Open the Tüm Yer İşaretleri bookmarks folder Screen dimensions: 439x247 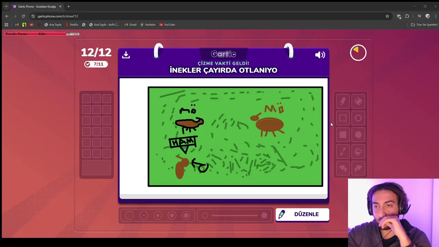[424, 25]
